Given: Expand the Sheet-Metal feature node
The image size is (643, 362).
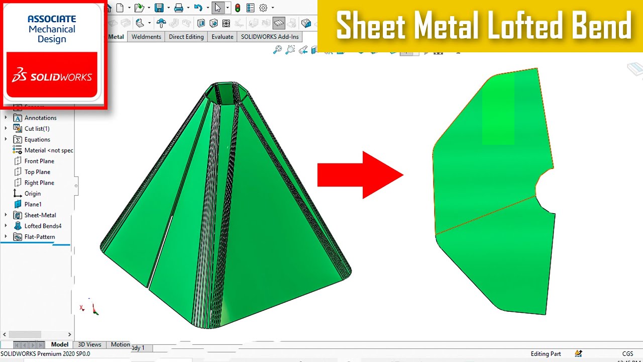Looking at the screenshot, I should (6, 215).
